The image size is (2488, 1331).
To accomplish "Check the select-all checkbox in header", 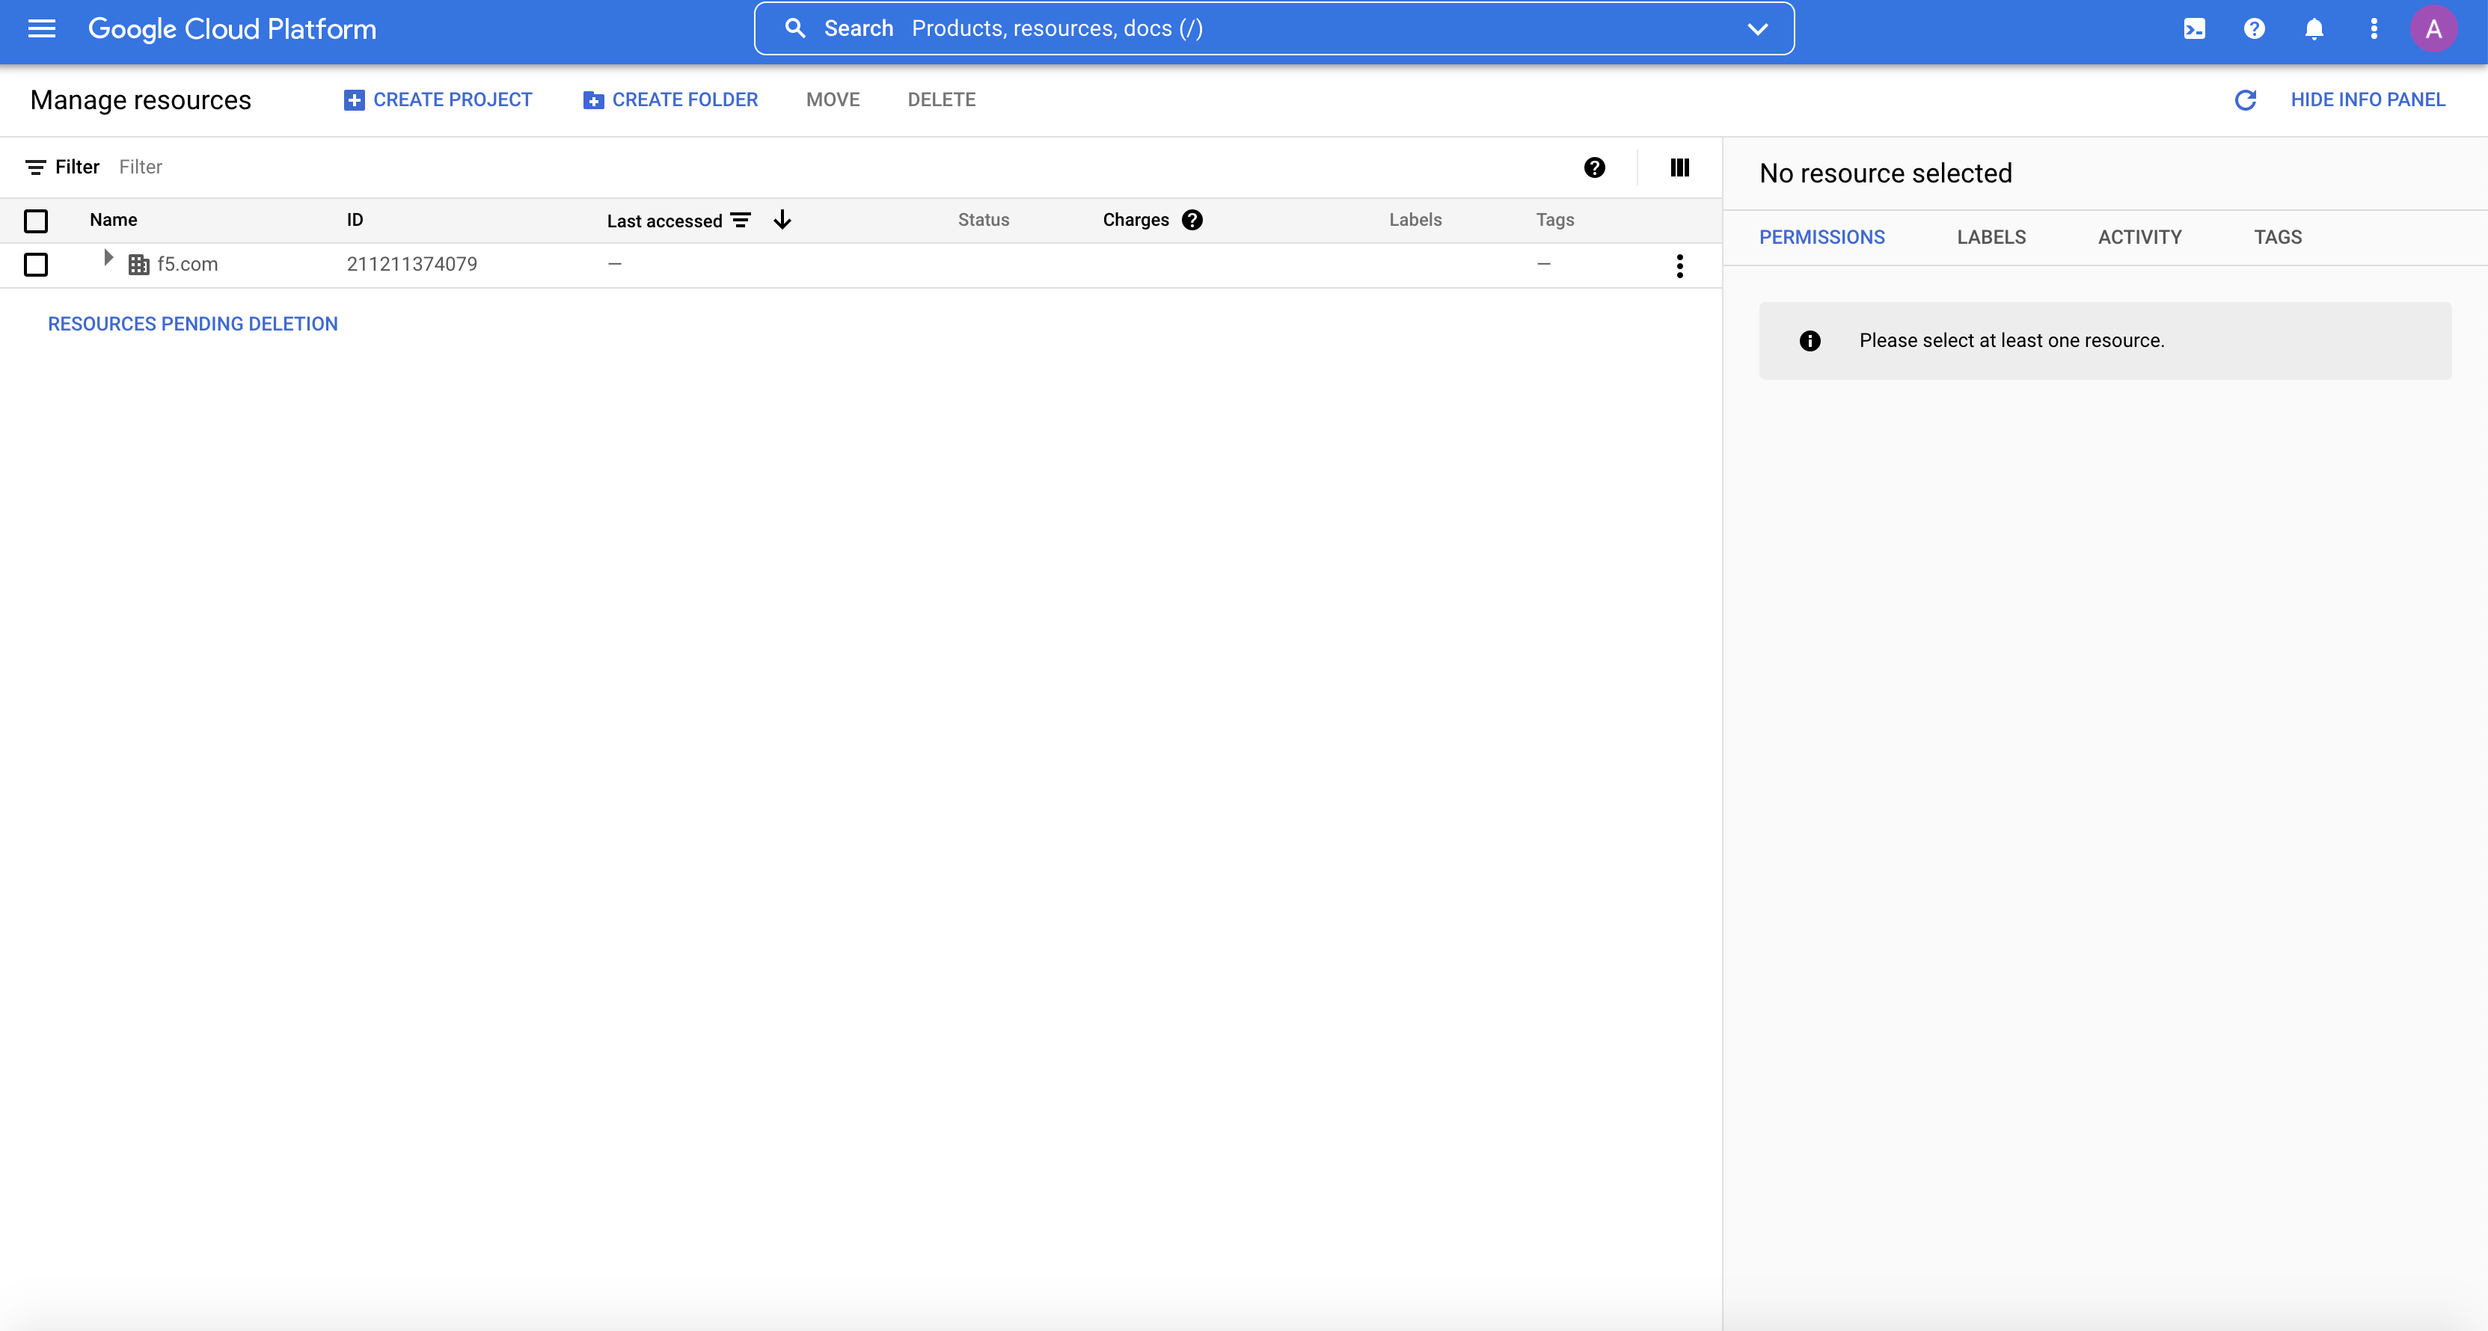I will click(36, 221).
